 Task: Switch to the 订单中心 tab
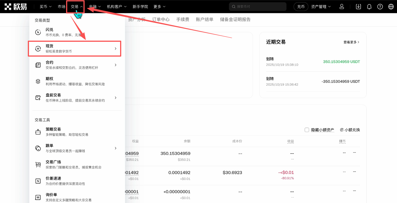pos(161,20)
